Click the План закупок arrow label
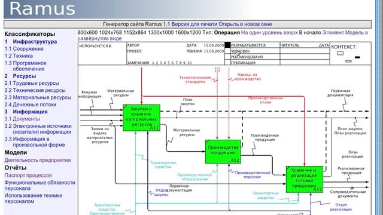Image resolution: width=383 pixels, height=215 pixels. coord(187,102)
